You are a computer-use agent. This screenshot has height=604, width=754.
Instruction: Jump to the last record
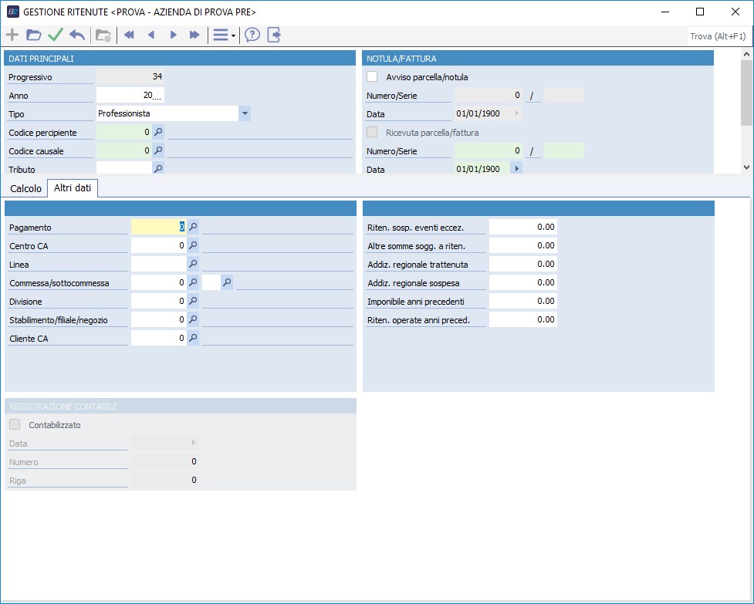(194, 35)
